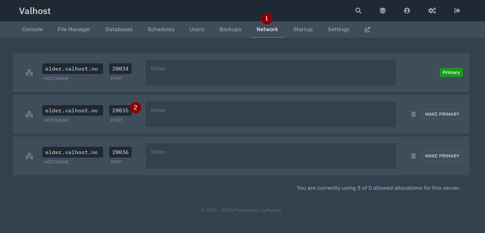Click the Notes field for port 20036
Image resolution: width=485 pixels, height=233 pixels.
(x=270, y=156)
